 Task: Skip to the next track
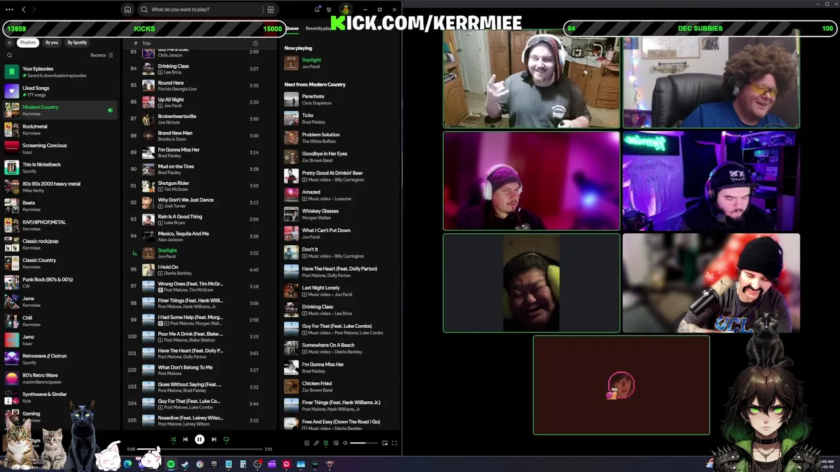pos(214,439)
